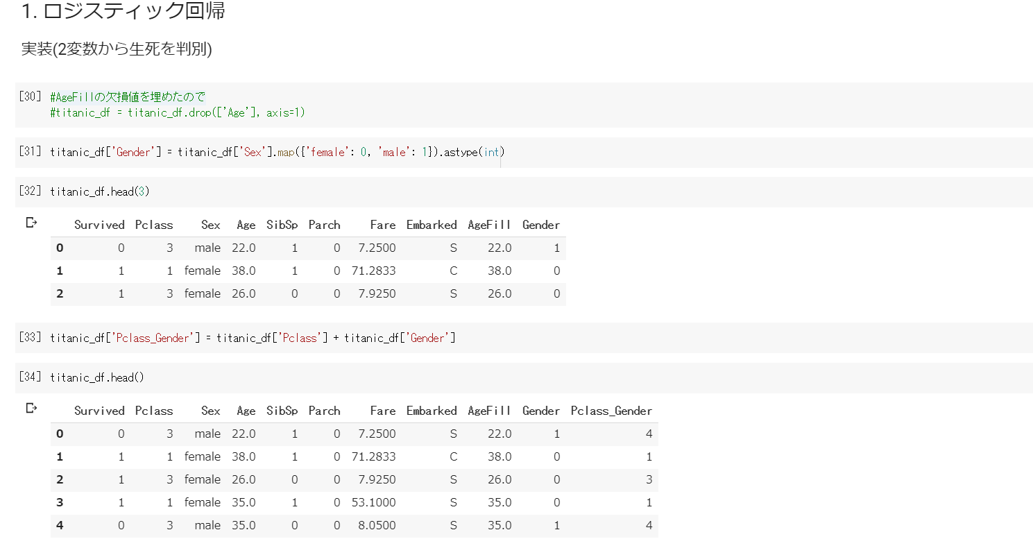The height and width of the screenshot is (539, 1033).
Task: Click 'SibSp' header in the first table
Action: coord(282,225)
